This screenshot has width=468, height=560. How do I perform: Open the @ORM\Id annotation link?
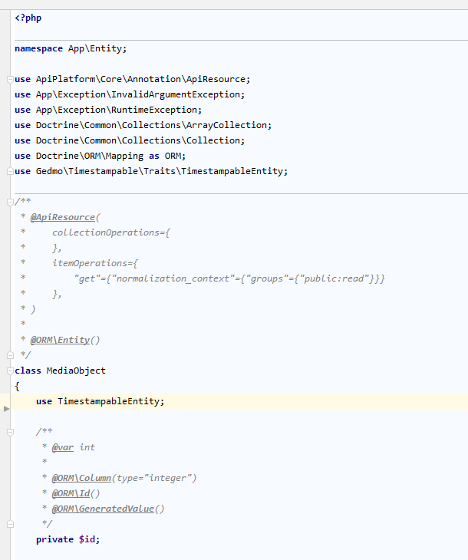click(71, 493)
